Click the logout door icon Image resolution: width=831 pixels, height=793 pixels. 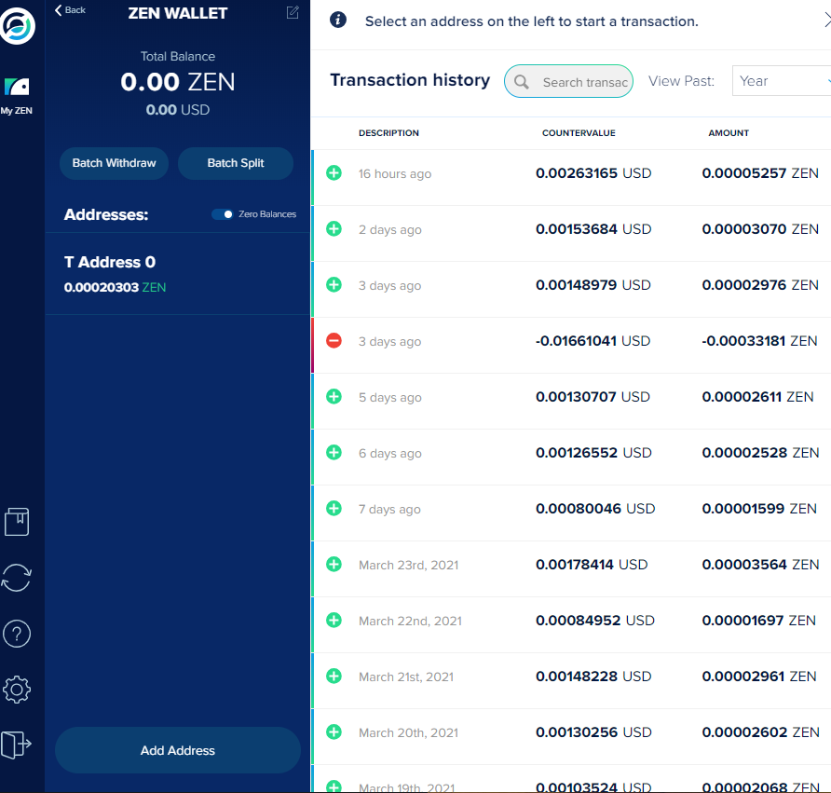pyautogui.click(x=17, y=745)
